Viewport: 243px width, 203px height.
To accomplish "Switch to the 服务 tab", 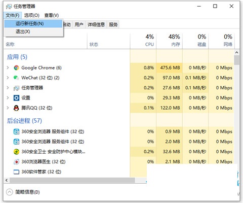I will (113, 25).
